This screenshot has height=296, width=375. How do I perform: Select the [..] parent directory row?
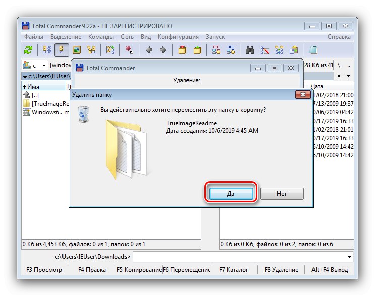(45, 95)
